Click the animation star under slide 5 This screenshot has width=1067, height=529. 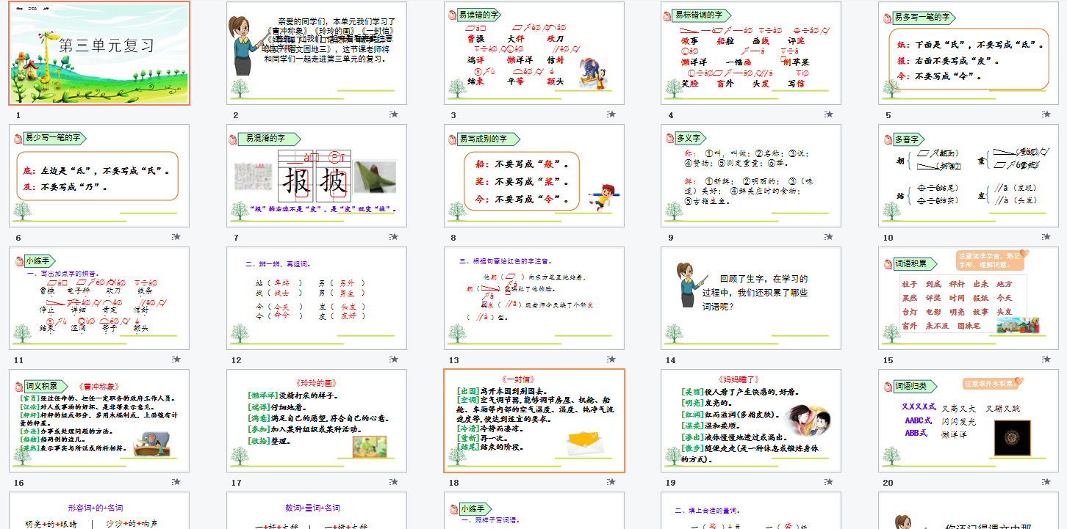[x=1046, y=114]
